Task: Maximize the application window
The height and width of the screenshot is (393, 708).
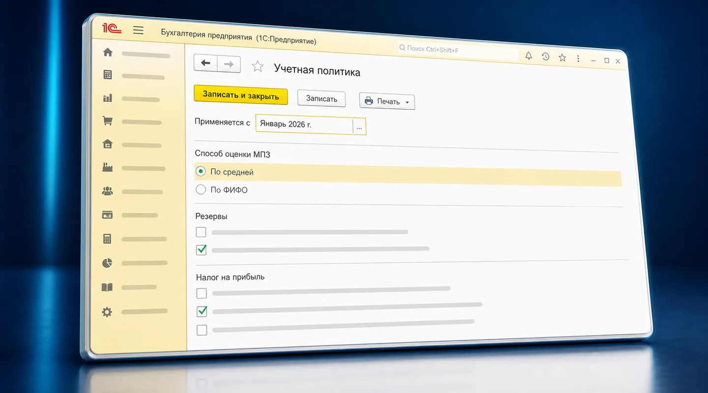Action: (607, 60)
